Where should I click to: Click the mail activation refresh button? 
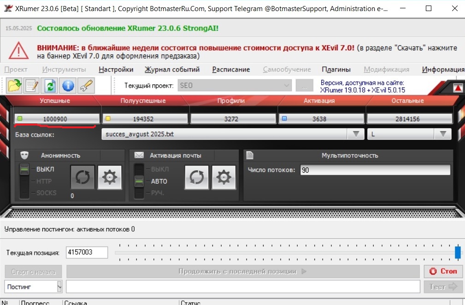[x=197, y=177]
